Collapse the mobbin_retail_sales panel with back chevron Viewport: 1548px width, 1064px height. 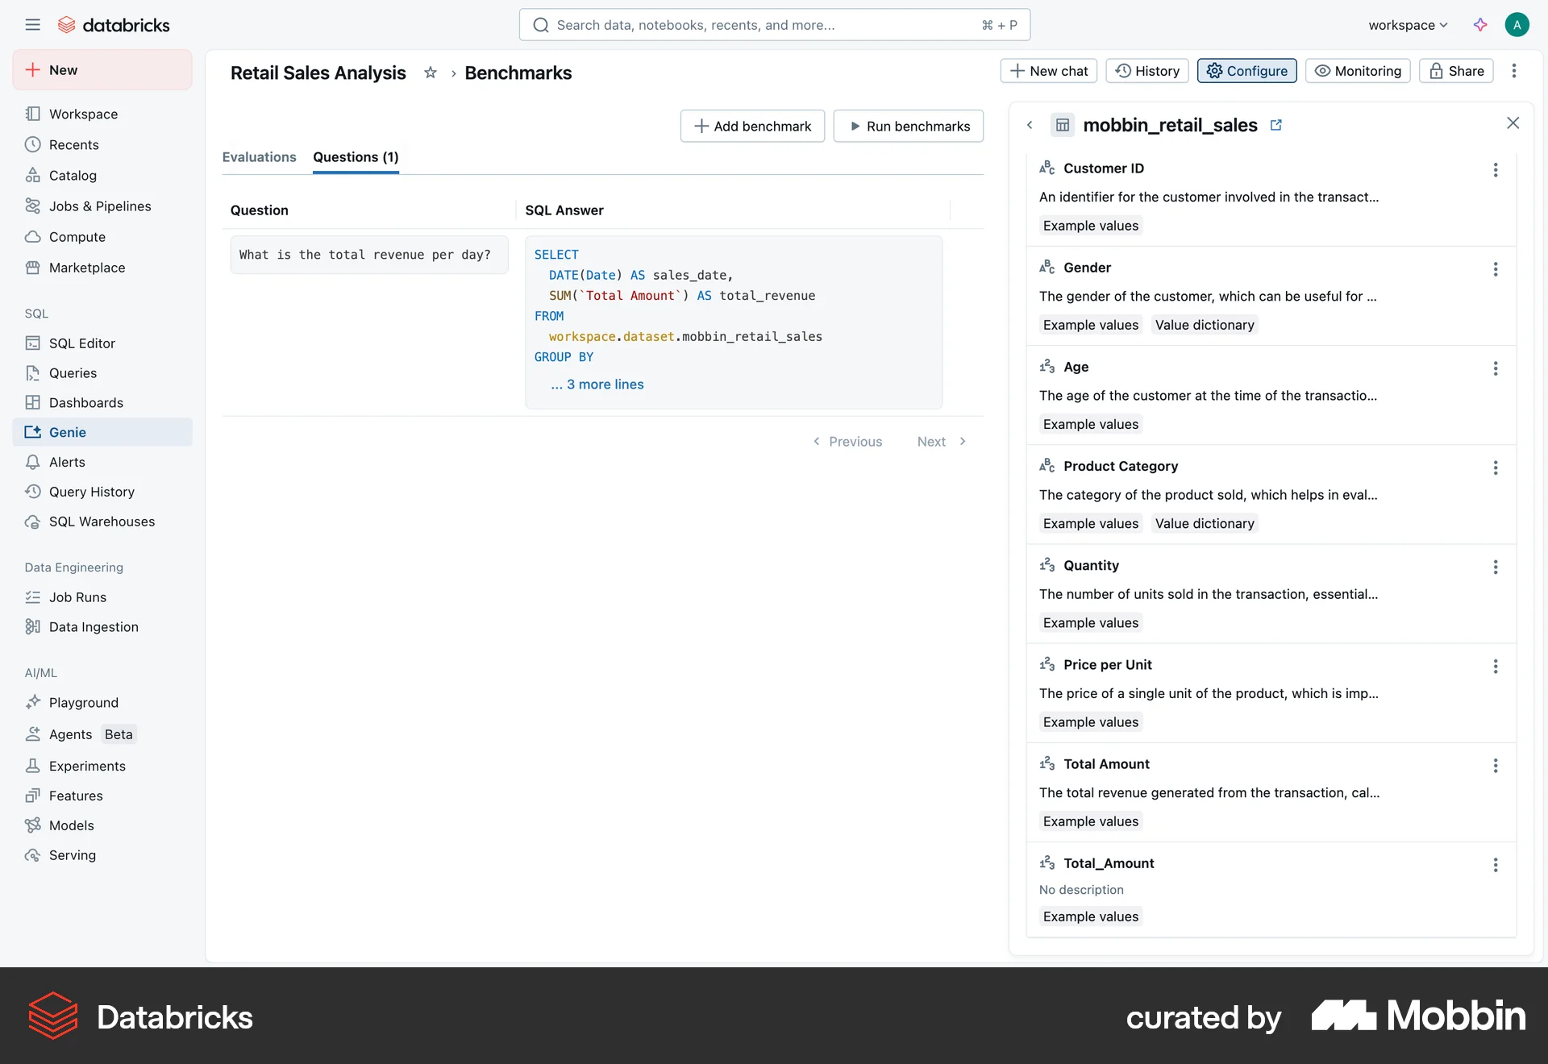pos(1030,125)
